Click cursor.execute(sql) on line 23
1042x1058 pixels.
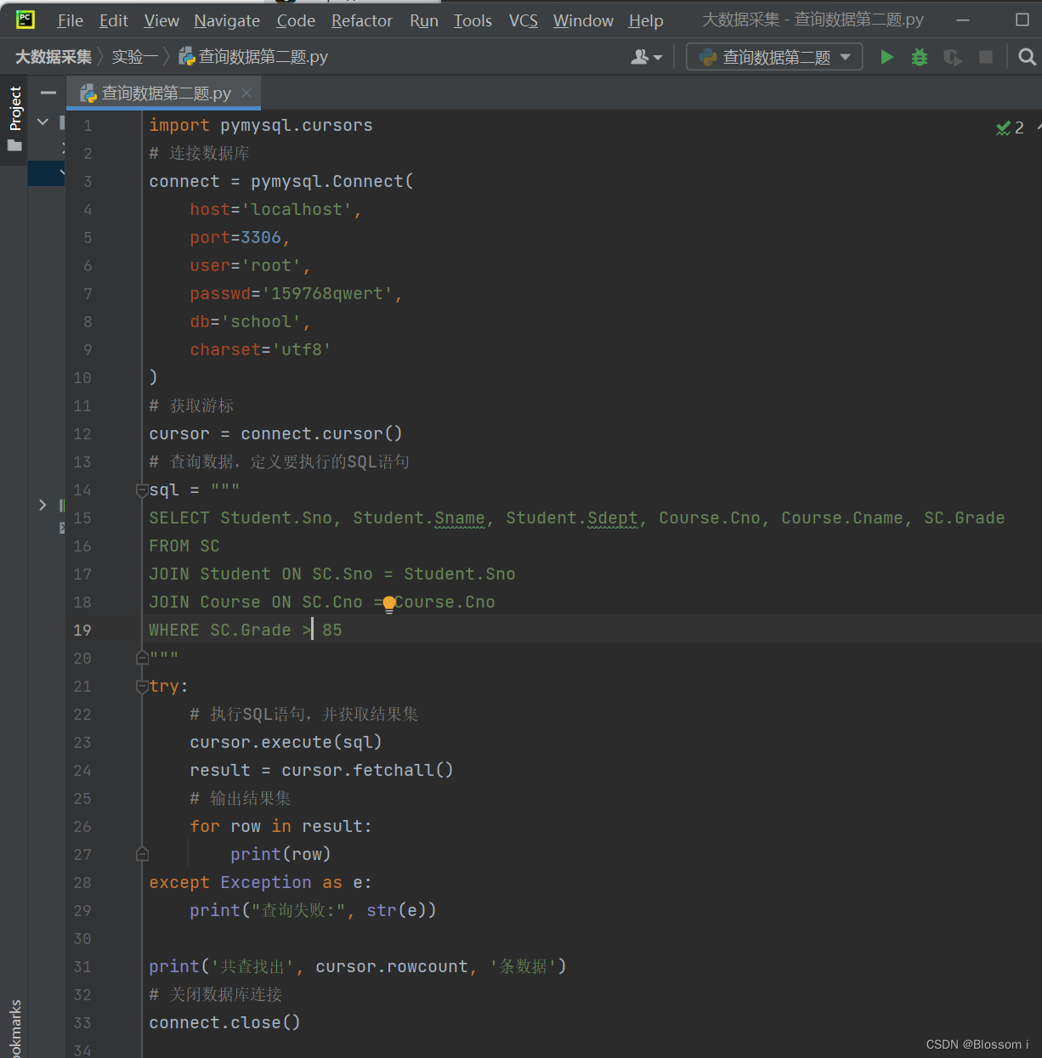286,742
